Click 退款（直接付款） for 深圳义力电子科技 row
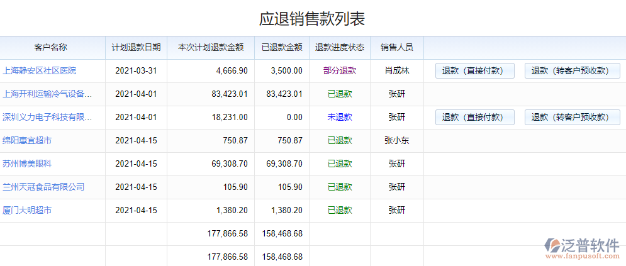626x266 pixels. coord(474,118)
